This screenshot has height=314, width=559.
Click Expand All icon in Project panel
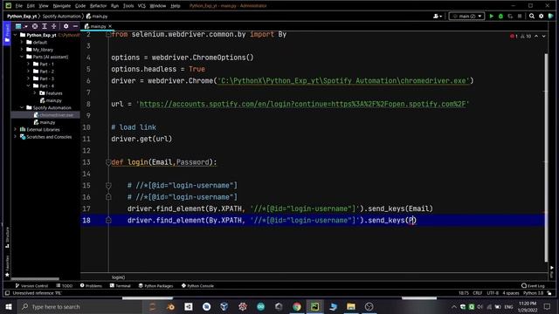pos(45,26)
